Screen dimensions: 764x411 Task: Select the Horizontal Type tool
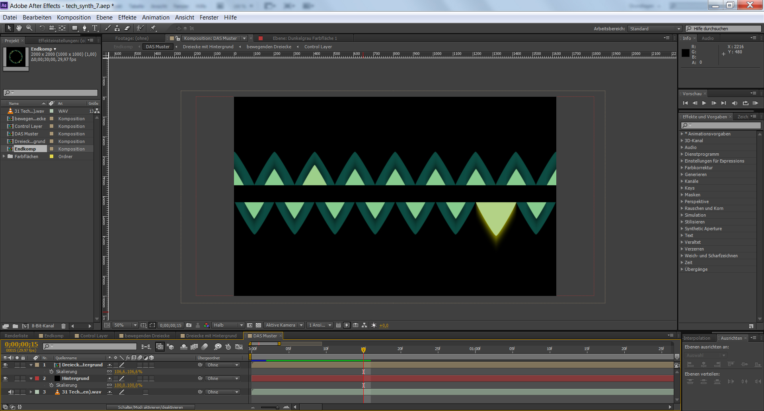pos(95,28)
